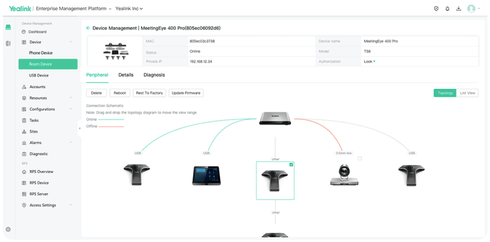Open Tasks in the sidebar
490x242 pixels.
pos(34,121)
